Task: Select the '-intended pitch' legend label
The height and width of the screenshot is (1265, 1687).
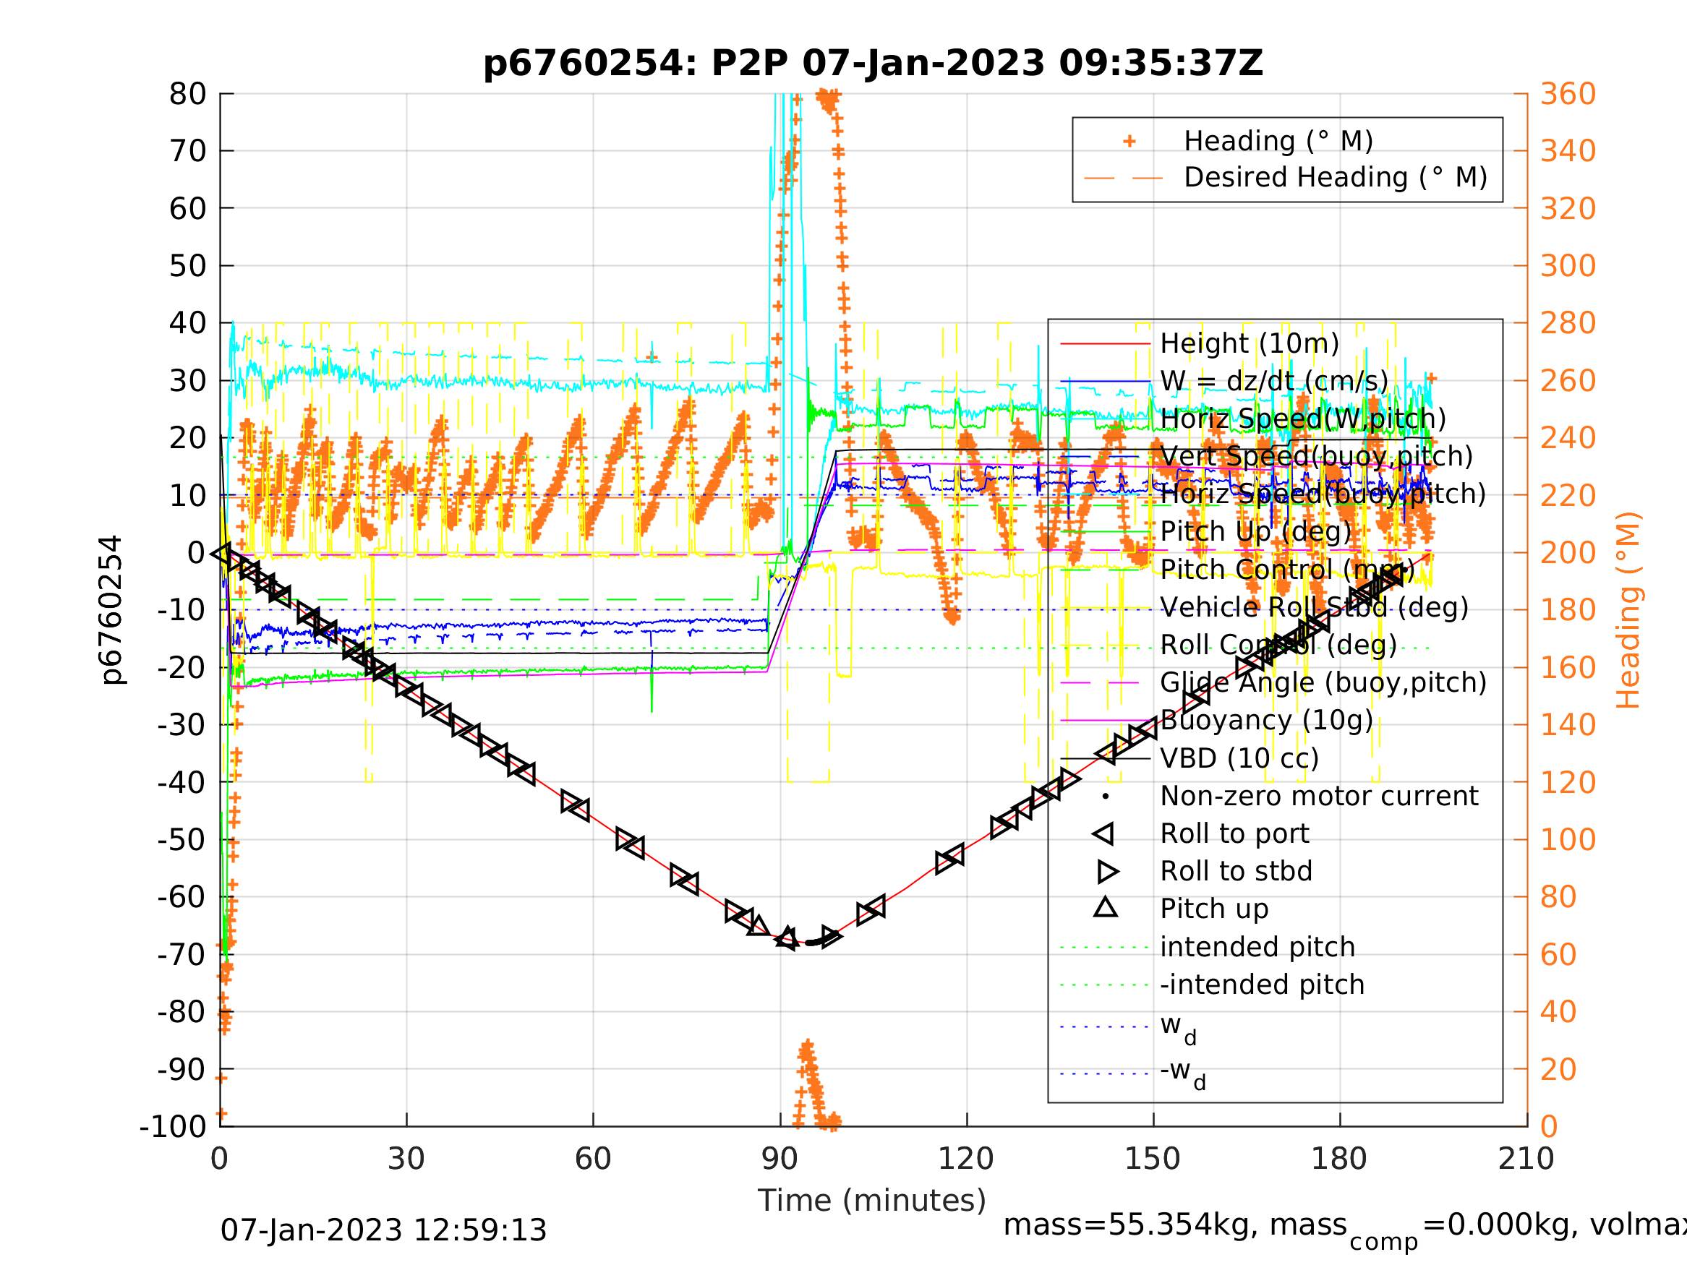Action: tap(1263, 985)
